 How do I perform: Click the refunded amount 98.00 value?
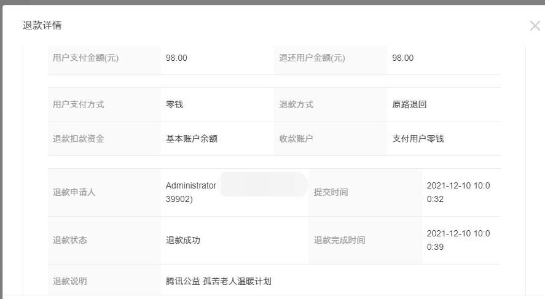pyautogui.click(x=403, y=58)
